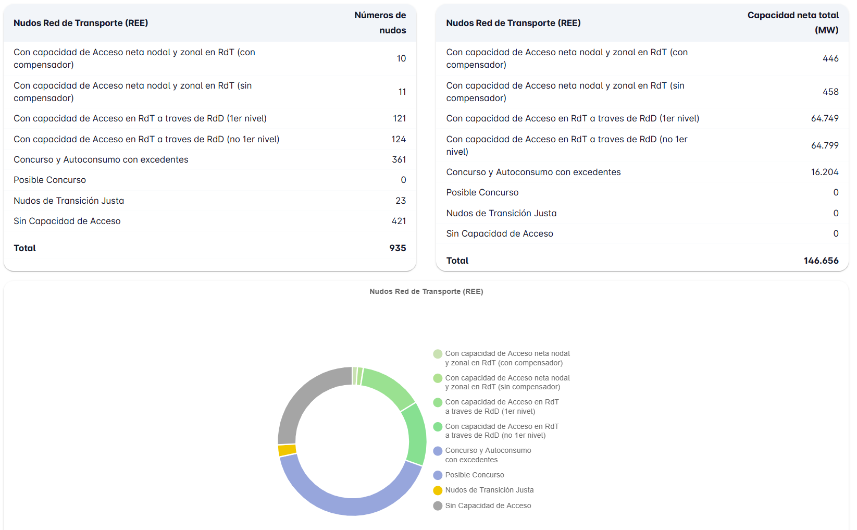Click legend dot for Posible Concurso
The width and height of the screenshot is (857, 530).
(x=438, y=475)
